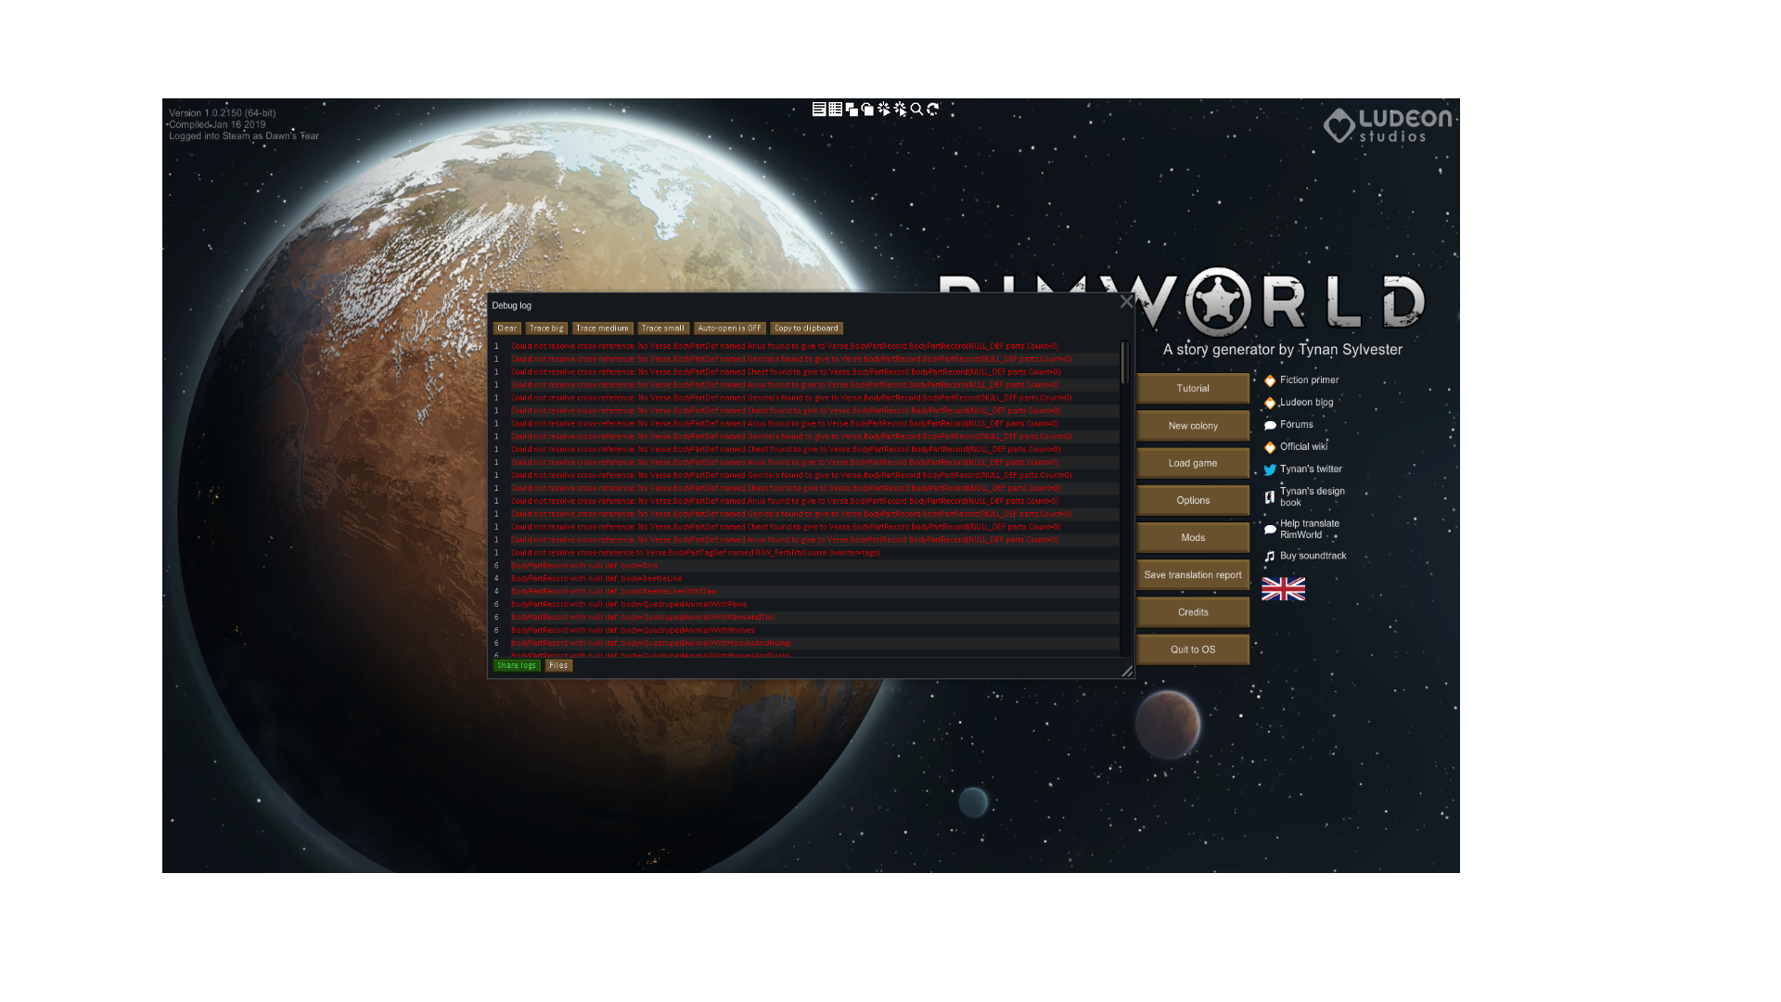Screen dimensions: 1781x1002
Task: Select the log row with body=Bird
Action: click(x=805, y=566)
